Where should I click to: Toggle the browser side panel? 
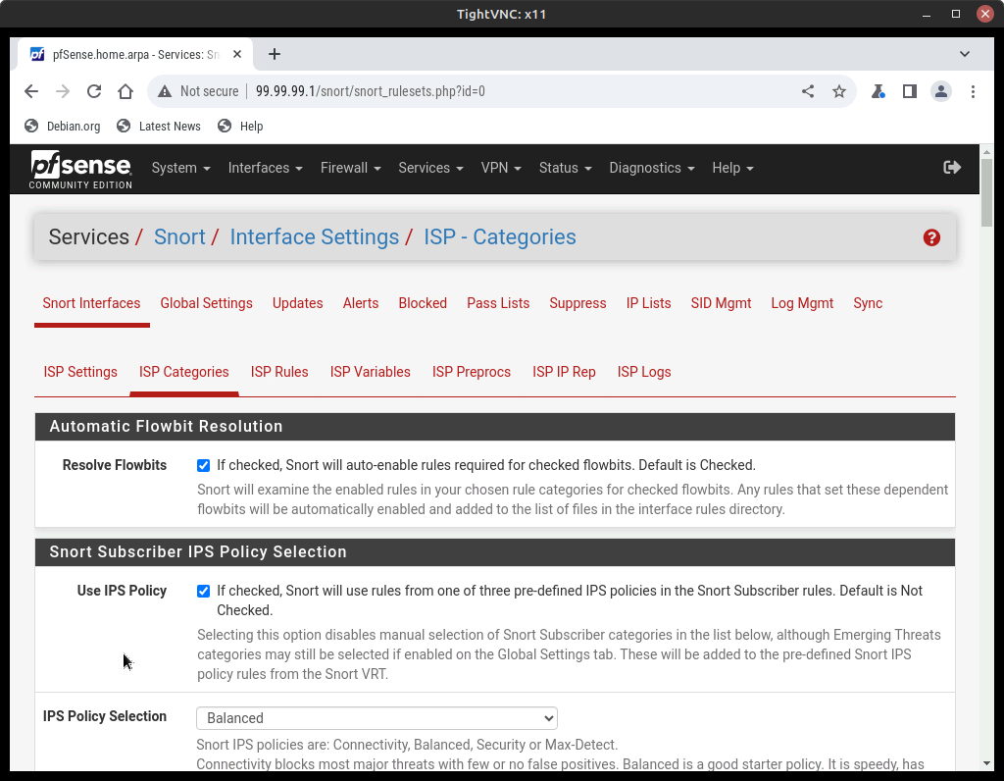909,91
